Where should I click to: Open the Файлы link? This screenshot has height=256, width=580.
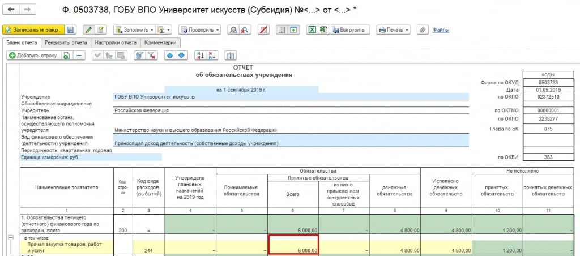pyautogui.click(x=441, y=30)
